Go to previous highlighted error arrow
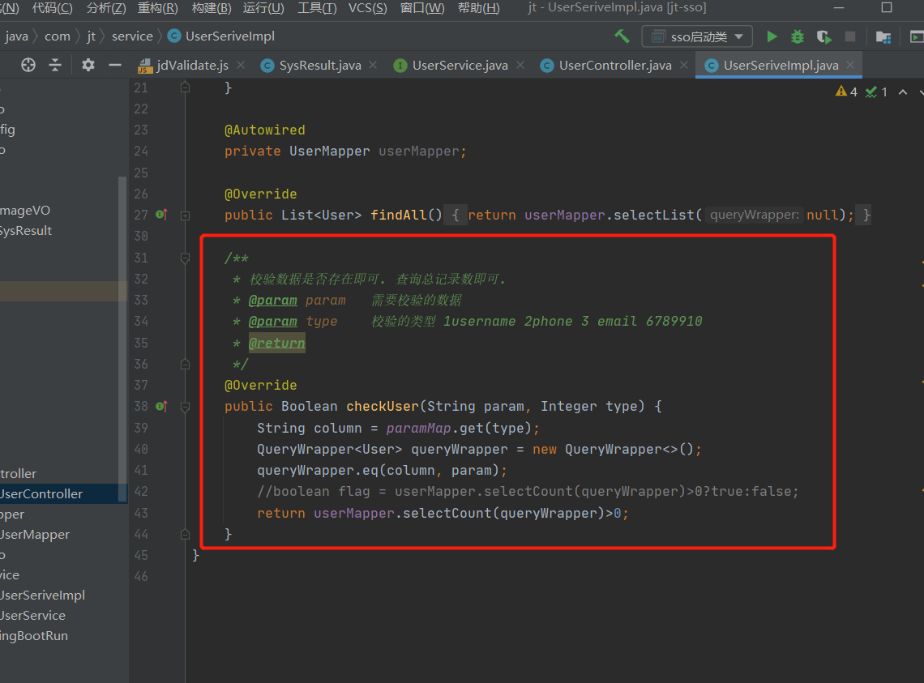This screenshot has width=924, height=683. pyautogui.click(x=903, y=92)
